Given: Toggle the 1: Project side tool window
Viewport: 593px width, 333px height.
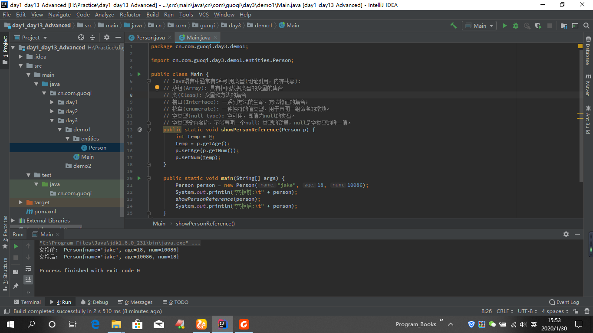Looking at the screenshot, I should pyautogui.click(x=5, y=49).
